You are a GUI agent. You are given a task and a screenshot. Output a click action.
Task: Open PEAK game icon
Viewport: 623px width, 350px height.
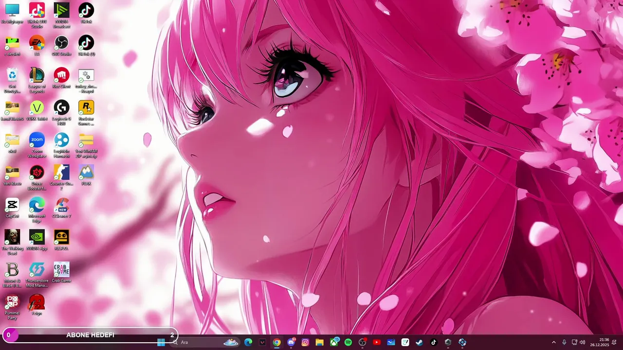(x=86, y=175)
